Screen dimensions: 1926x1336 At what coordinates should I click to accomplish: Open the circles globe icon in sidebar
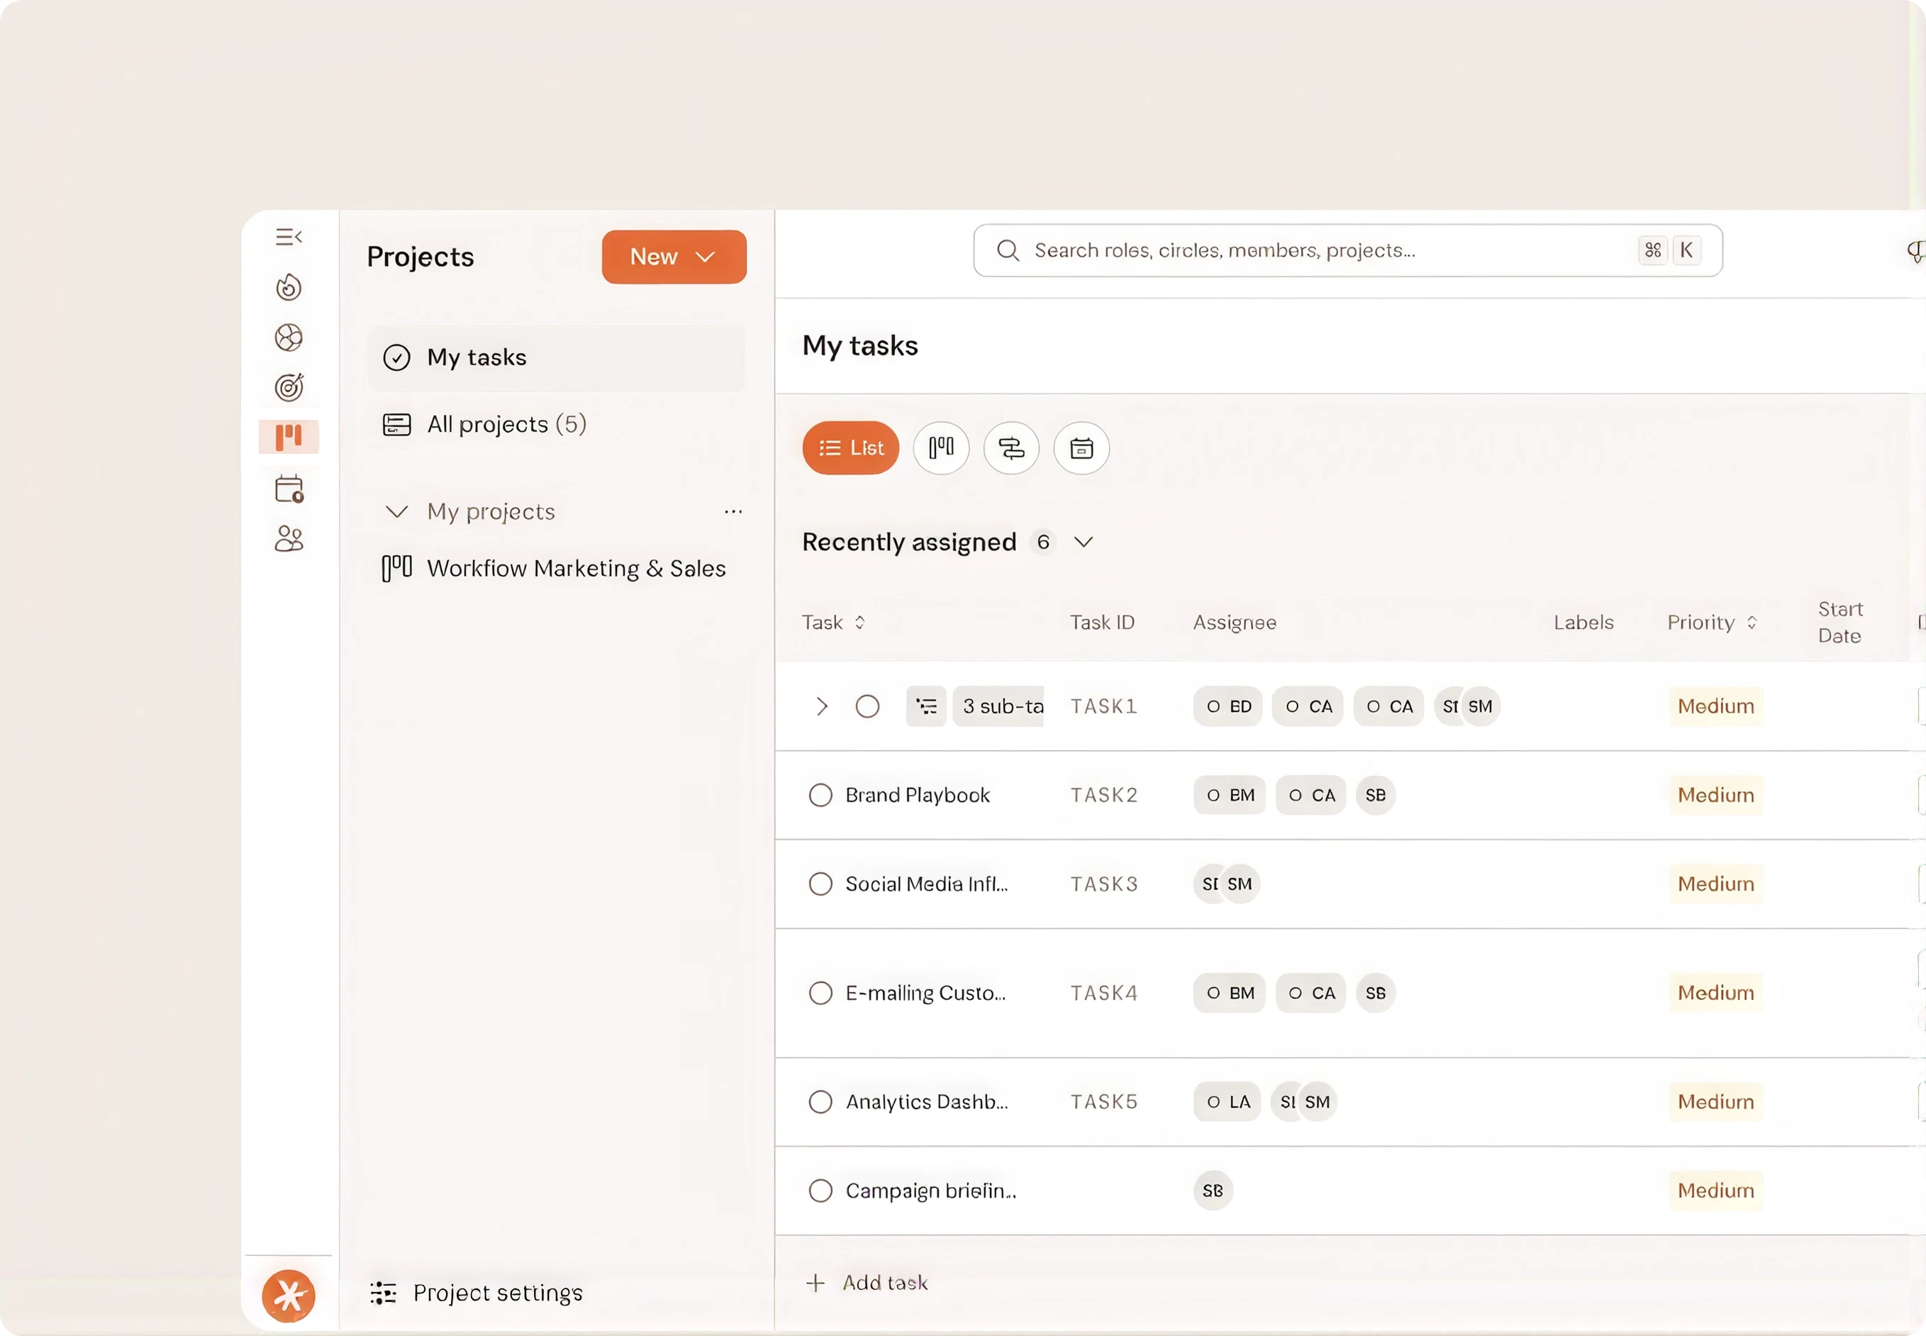tap(289, 338)
